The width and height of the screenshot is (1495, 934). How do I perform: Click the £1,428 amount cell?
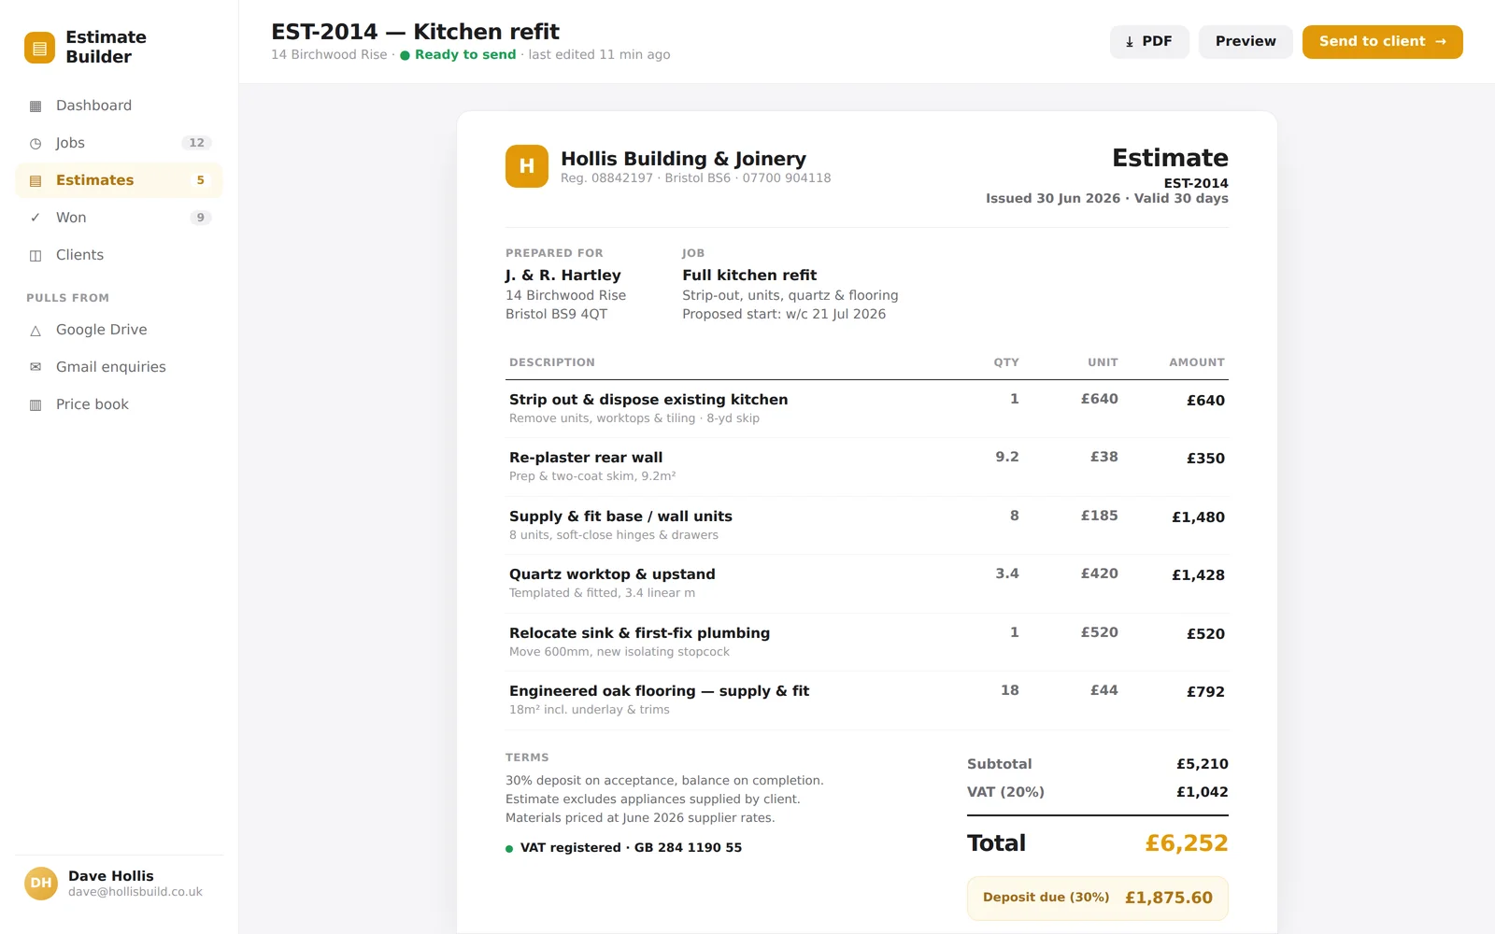pyautogui.click(x=1198, y=575)
